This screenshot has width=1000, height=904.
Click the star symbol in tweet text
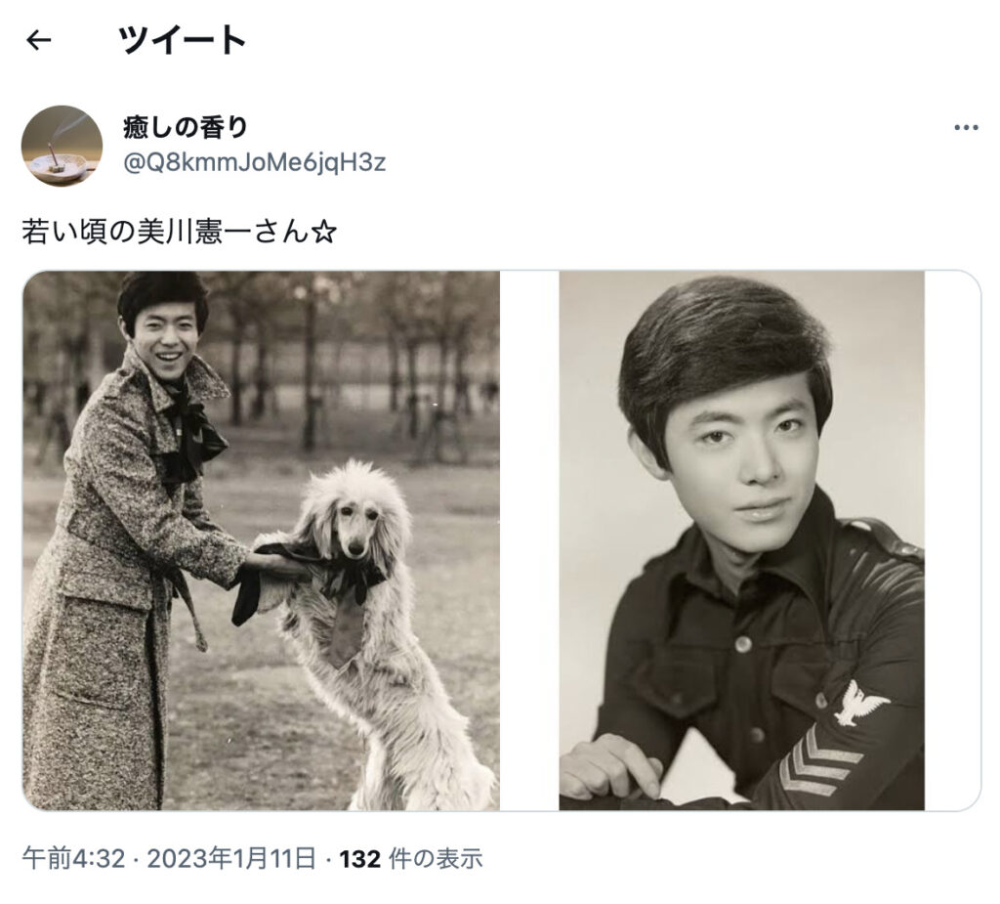322,232
